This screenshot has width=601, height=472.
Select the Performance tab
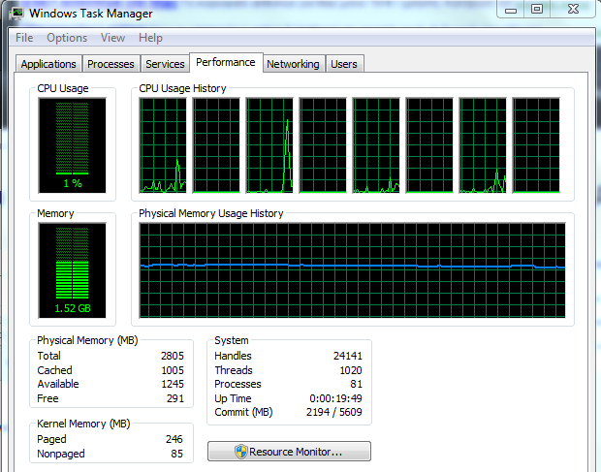[x=226, y=62]
